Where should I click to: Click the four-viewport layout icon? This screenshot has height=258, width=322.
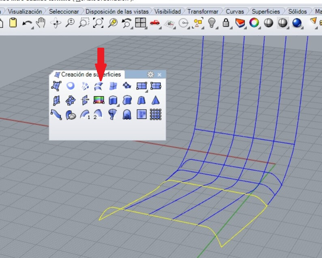[x=140, y=23]
